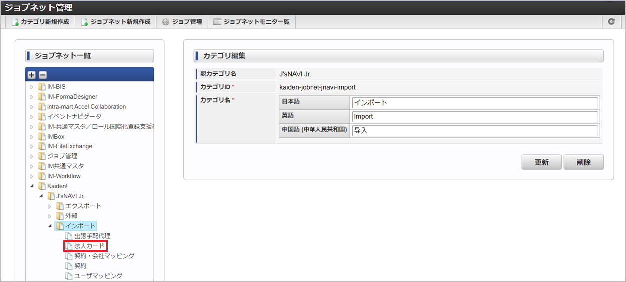This screenshot has height=282, width=626.
Task: Click the 日本語 category name field
Action: coord(475,103)
